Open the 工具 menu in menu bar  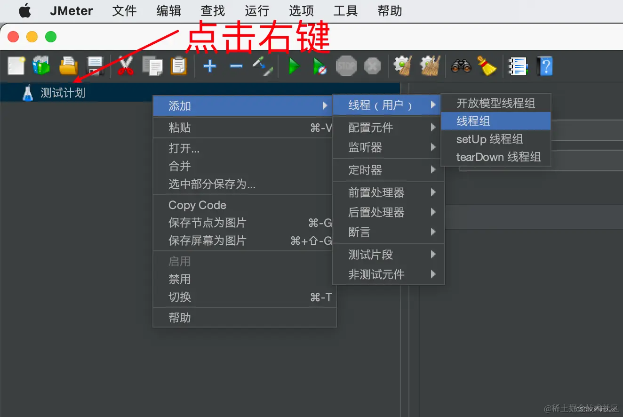(x=345, y=11)
